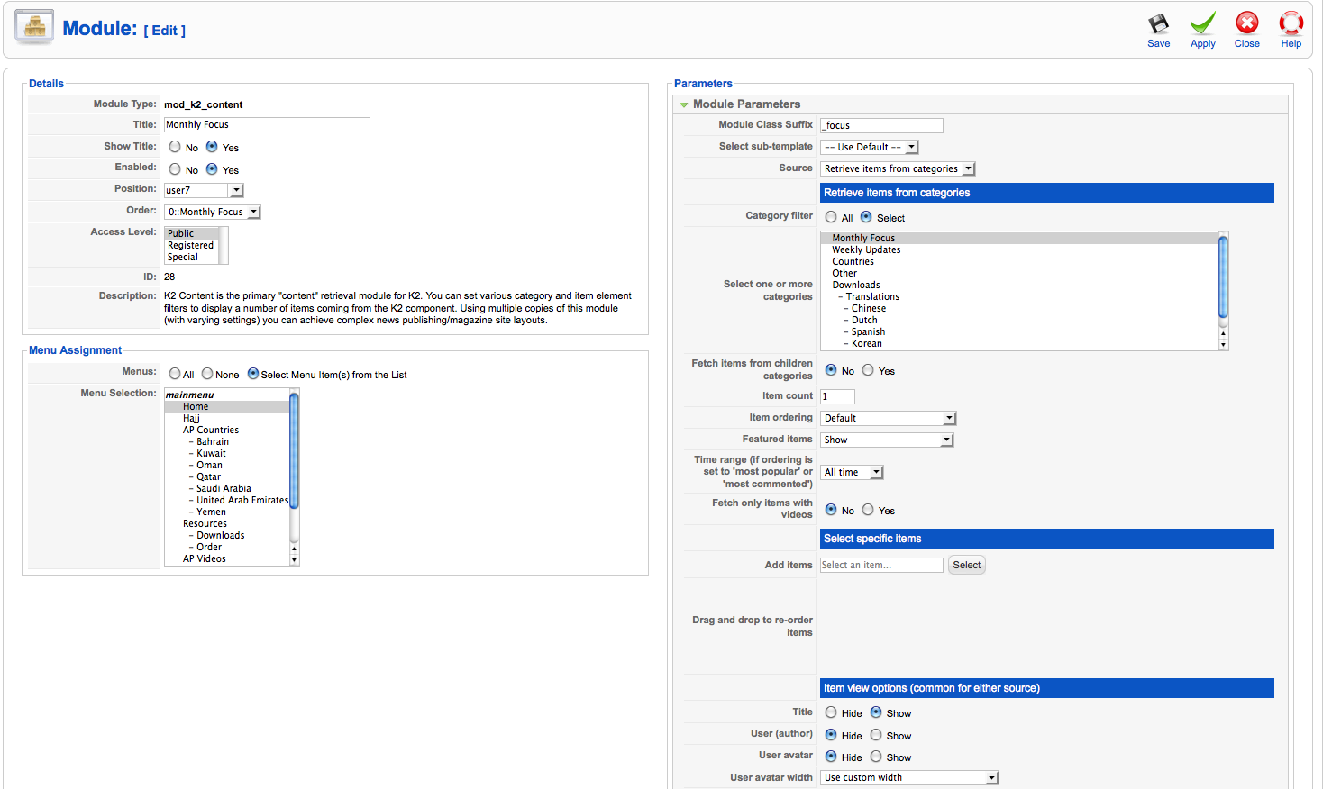Click the Edit link next to Module title
Viewport: 1323px width, 789px height.
[x=164, y=30]
